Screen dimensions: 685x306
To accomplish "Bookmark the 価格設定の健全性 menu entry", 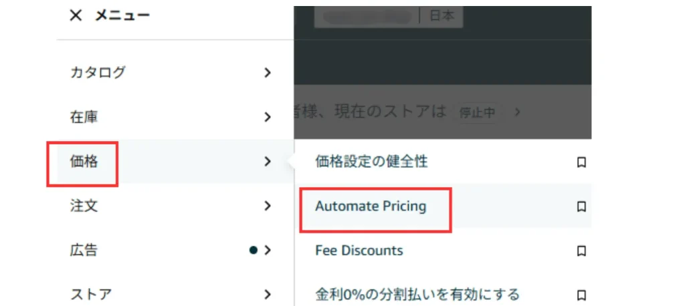I will [581, 162].
